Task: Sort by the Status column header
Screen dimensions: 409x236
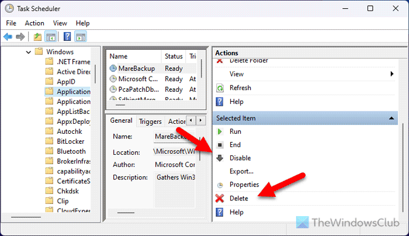Action: click(174, 56)
